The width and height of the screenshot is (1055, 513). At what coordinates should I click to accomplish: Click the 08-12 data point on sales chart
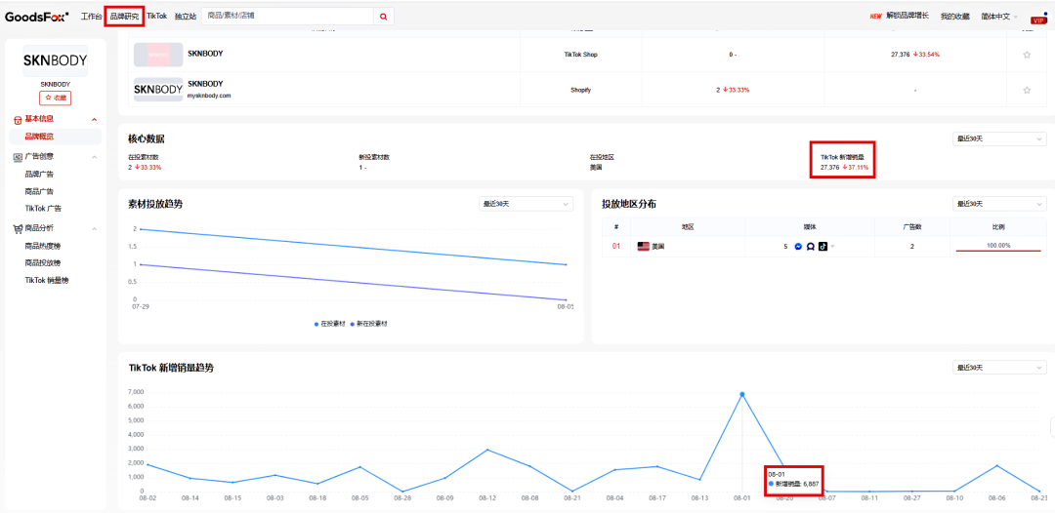487,450
